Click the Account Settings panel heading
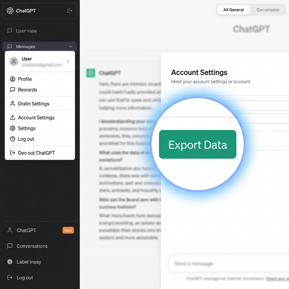Image resolution: width=289 pixels, height=289 pixels. pyautogui.click(x=199, y=72)
